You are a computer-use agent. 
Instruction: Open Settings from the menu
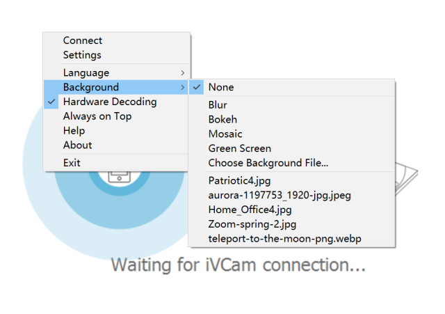116,55
